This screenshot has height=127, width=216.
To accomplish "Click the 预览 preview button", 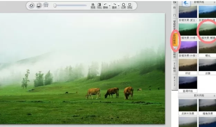I will [130, 6].
